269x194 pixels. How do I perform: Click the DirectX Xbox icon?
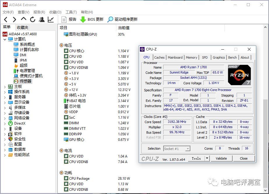tap(10, 123)
